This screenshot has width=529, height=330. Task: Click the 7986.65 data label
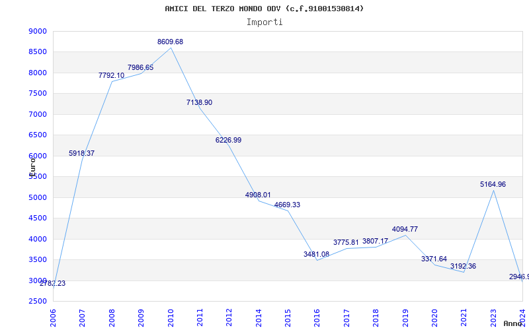tap(140, 68)
